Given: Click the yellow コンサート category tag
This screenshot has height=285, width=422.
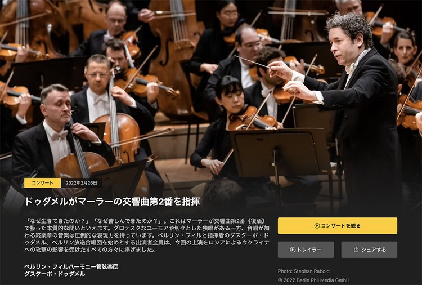Looking at the screenshot, I should tap(43, 183).
